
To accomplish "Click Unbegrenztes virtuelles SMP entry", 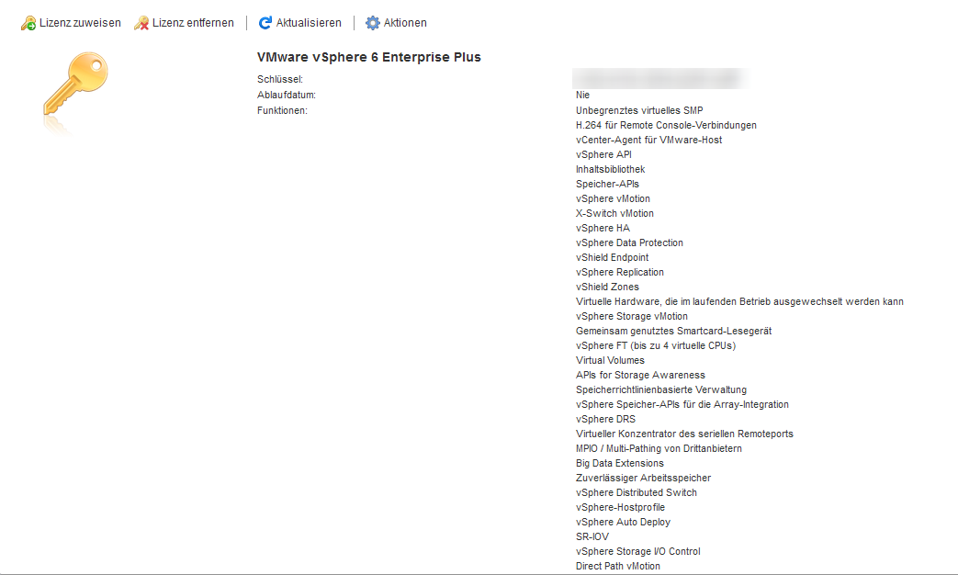I will pos(639,110).
